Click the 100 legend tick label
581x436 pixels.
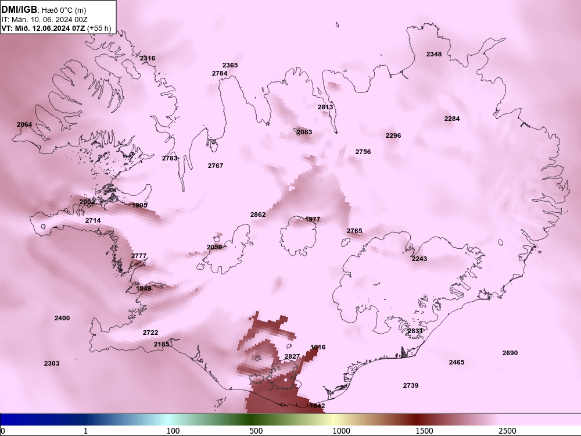(173, 431)
